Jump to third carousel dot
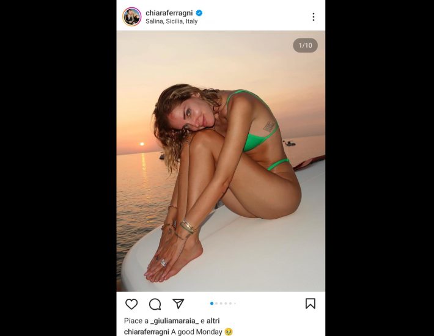This screenshot has width=434, height=336. click(221, 304)
